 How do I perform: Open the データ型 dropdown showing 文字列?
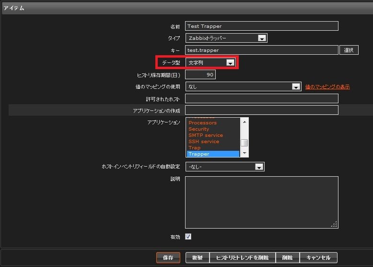(211, 62)
